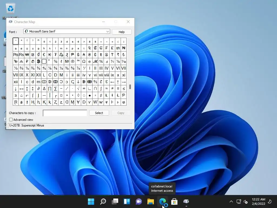277x208 pixels.
Task: Click the muted volume tray icon
Action: tap(246, 201)
